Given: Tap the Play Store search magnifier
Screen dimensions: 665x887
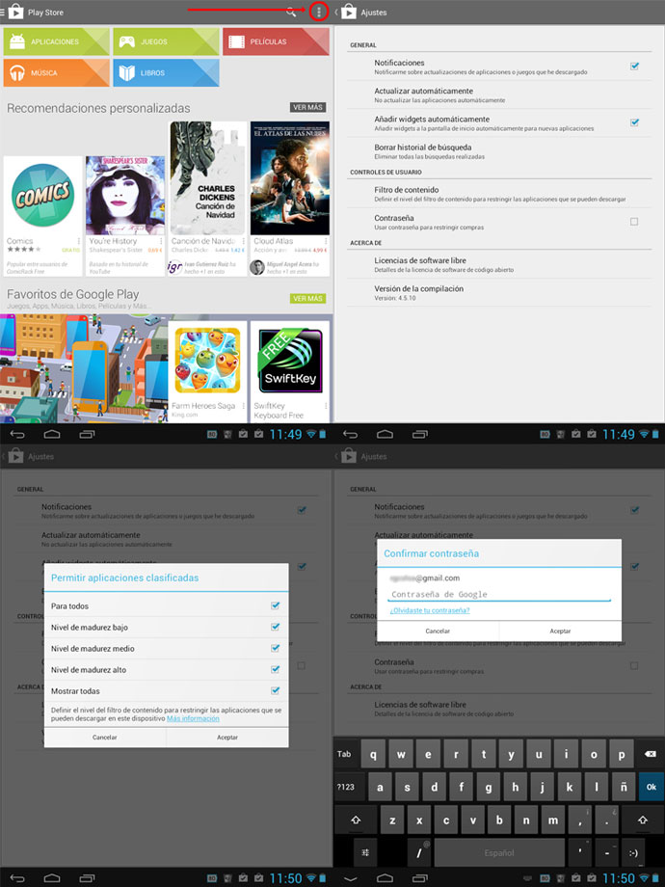Looking at the screenshot, I should [291, 12].
